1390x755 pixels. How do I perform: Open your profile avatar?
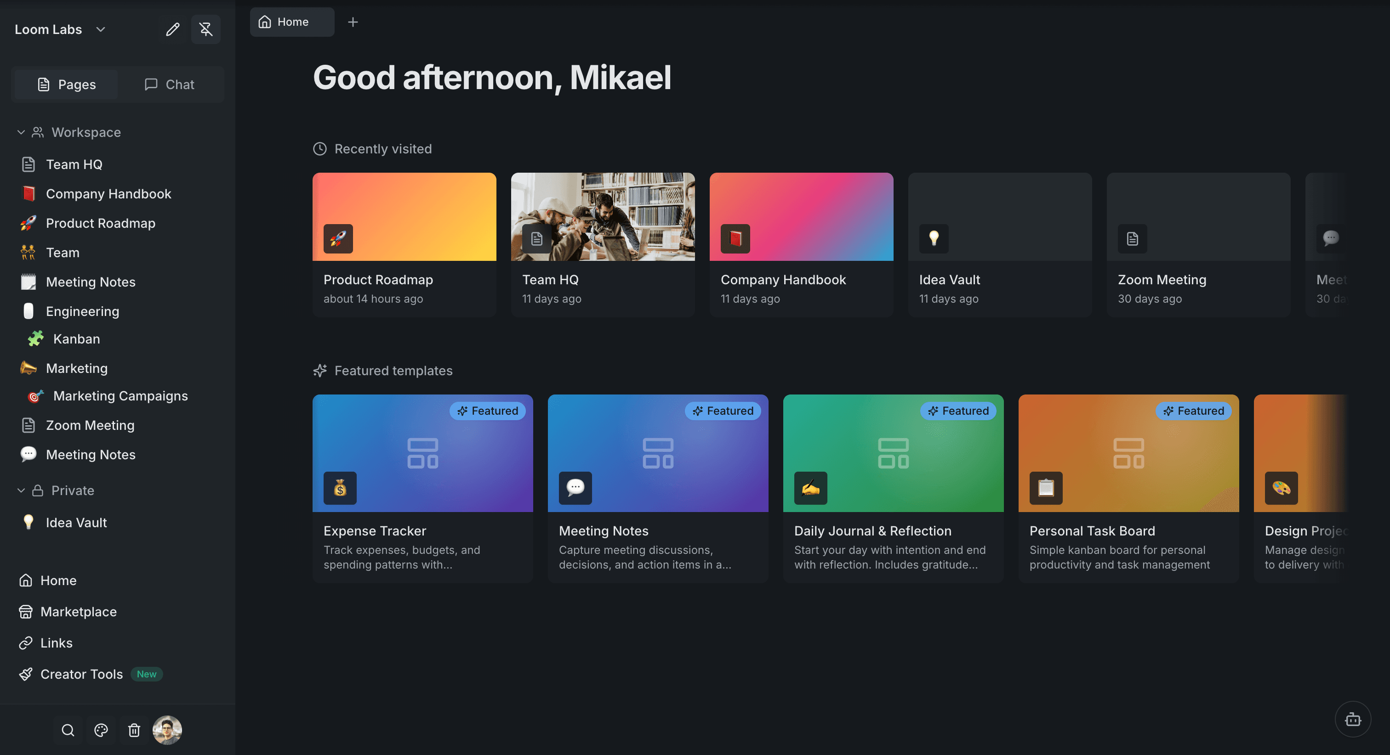pyautogui.click(x=168, y=730)
